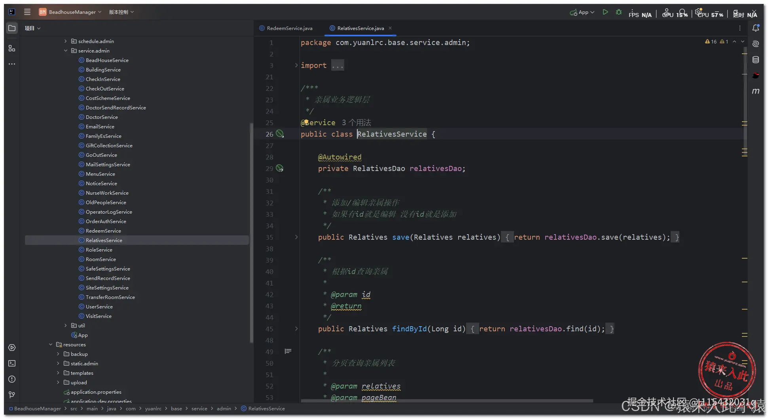Open editor tab options menu
768x419 pixels.
740,28
